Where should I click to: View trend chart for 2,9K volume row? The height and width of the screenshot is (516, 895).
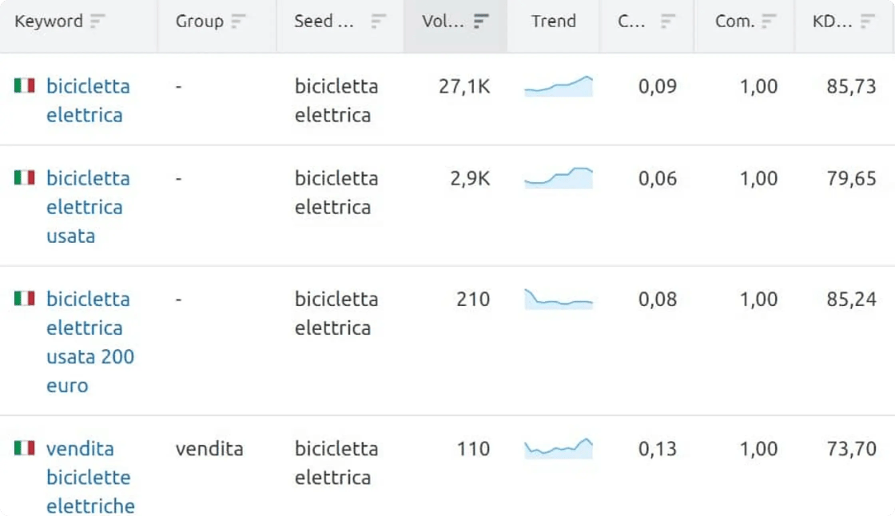[x=559, y=178]
